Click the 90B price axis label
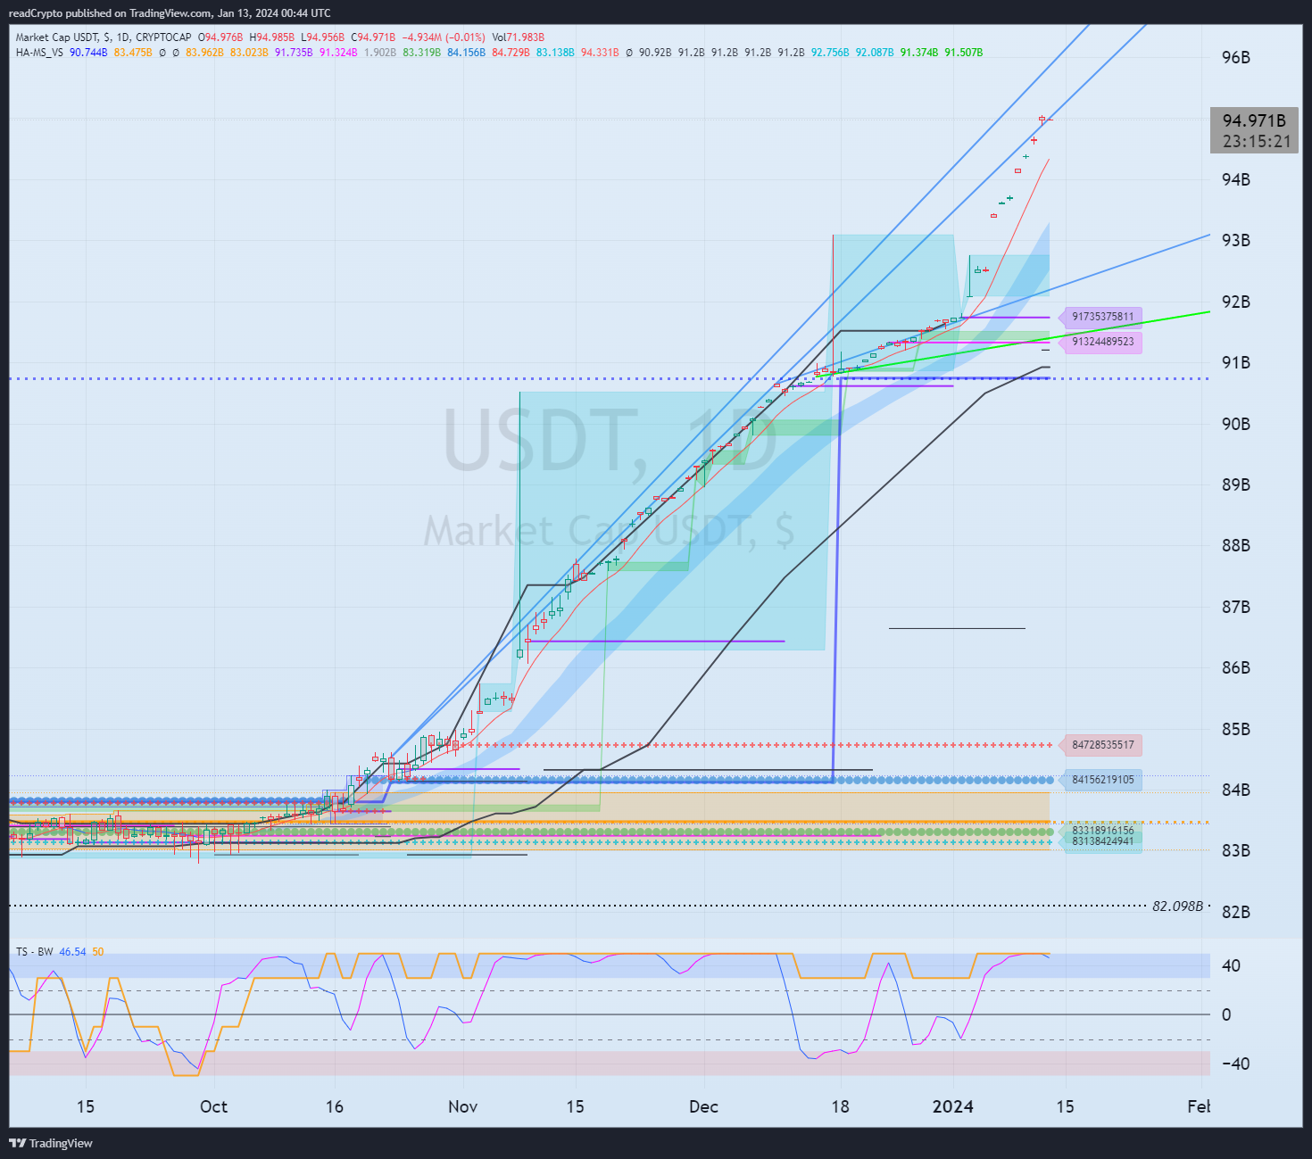Image resolution: width=1312 pixels, height=1159 pixels. (x=1235, y=423)
